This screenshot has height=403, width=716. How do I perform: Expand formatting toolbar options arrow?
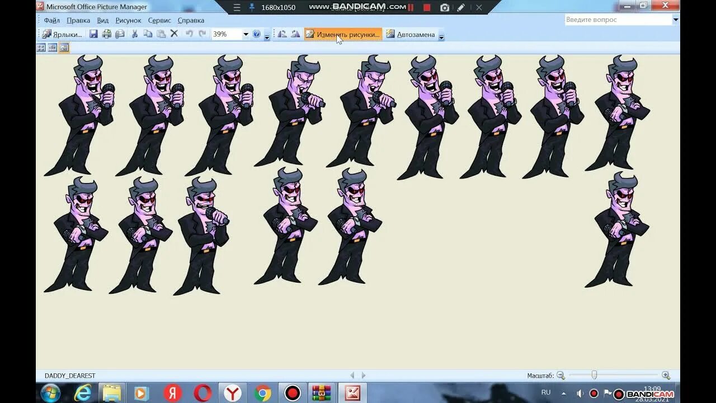(x=441, y=36)
